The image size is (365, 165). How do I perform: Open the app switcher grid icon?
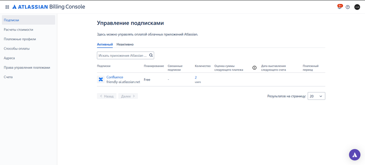click(x=7, y=7)
